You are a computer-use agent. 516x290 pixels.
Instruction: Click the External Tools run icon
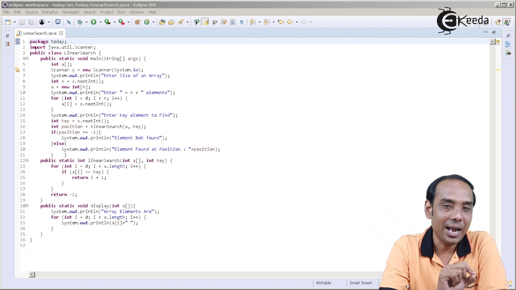click(121, 22)
